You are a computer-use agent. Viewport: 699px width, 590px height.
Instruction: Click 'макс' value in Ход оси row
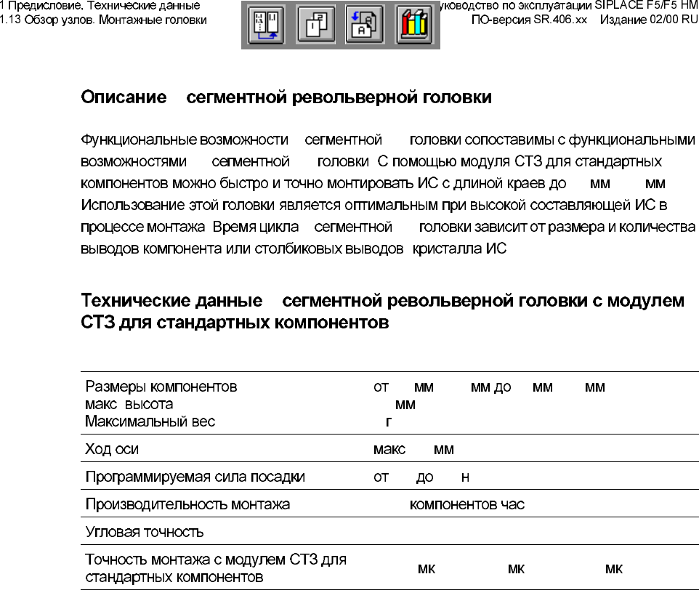tap(389, 450)
